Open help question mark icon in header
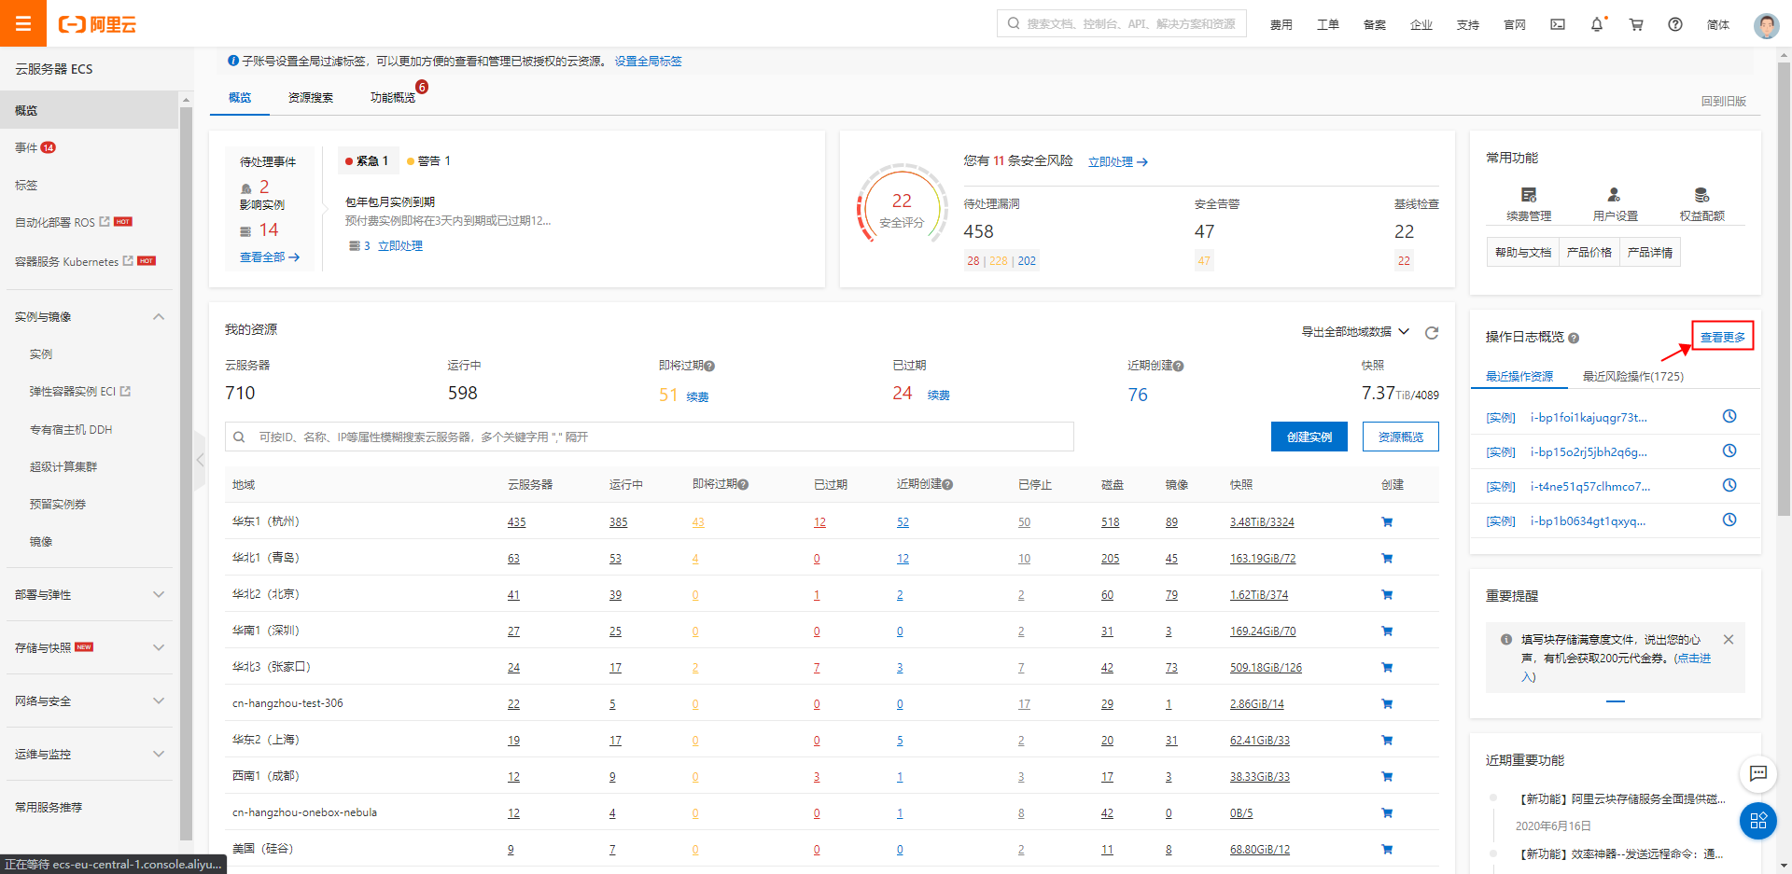 (1675, 24)
